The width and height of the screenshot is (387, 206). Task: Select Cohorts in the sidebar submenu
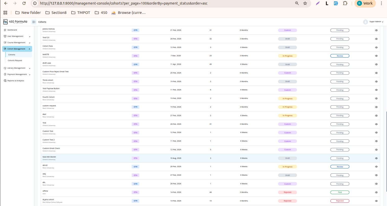coord(12,55)
